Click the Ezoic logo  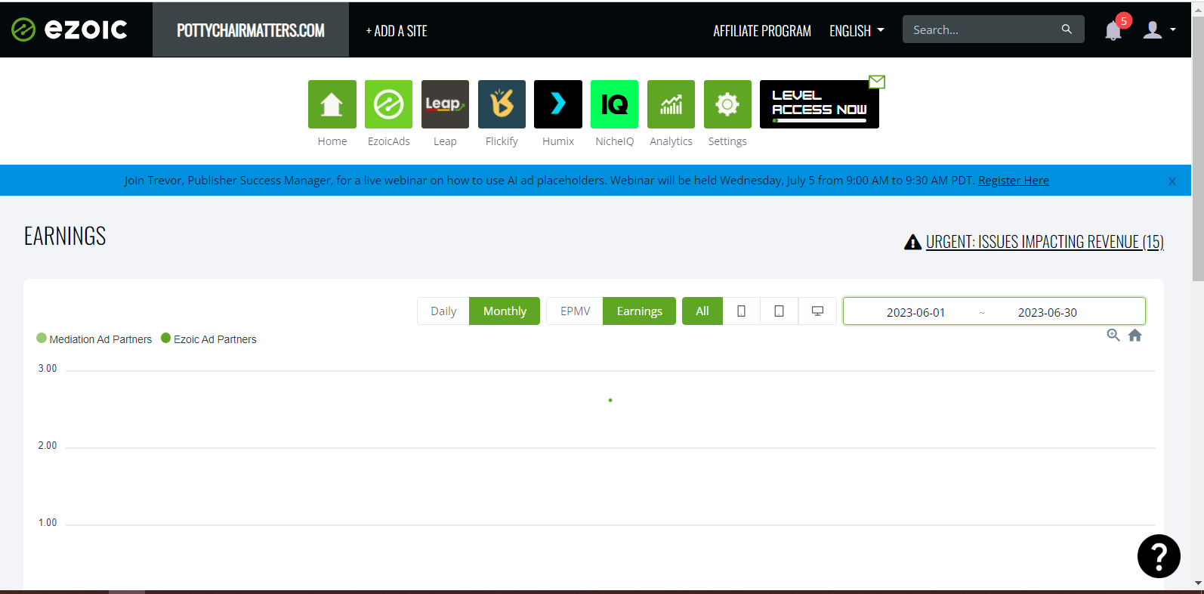point(69,29)
